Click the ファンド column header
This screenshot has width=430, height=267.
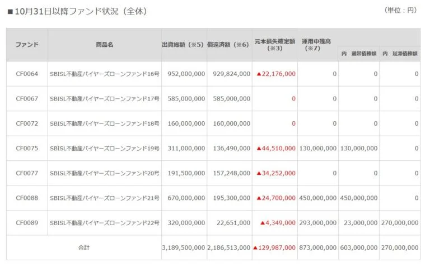27,45
